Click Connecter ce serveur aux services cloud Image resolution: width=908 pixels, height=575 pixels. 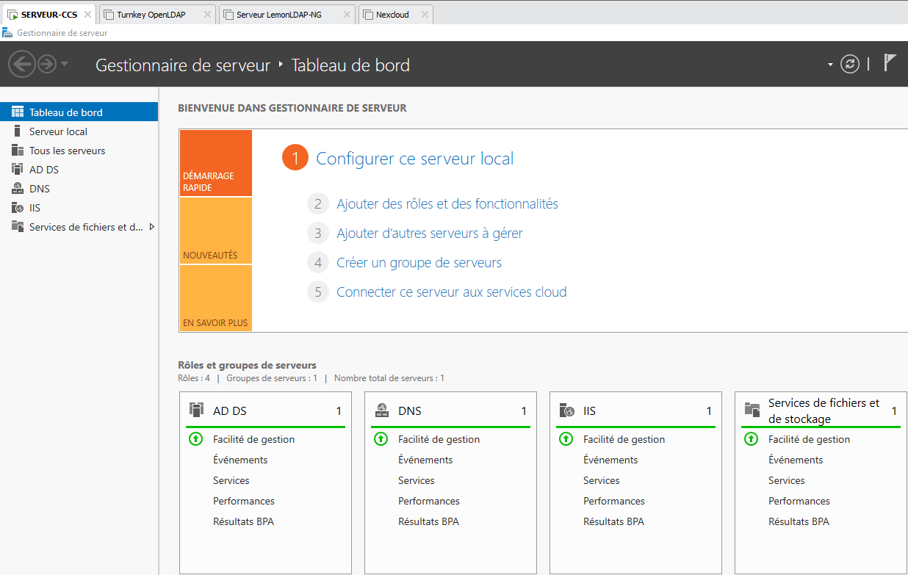click(x=451, y=292)
